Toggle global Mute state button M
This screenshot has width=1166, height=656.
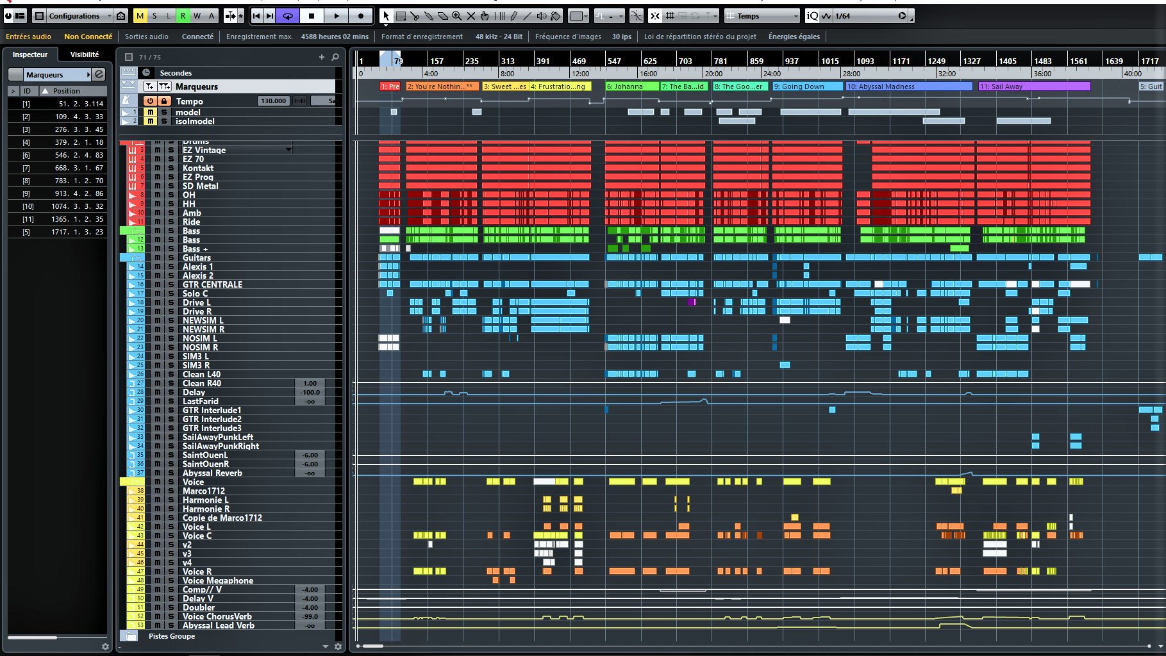coord(140,16)
